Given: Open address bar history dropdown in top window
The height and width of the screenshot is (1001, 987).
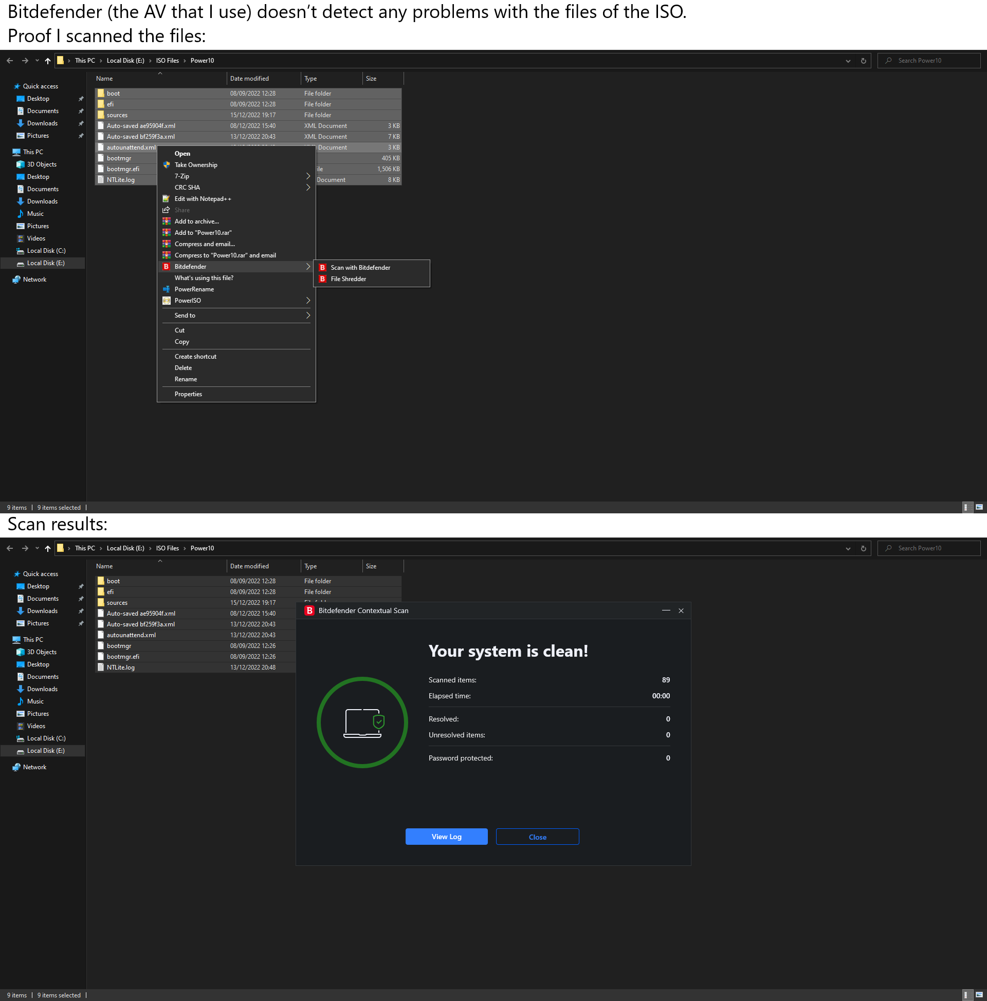Looking at the screenshot, I should (x=848, y=61).
